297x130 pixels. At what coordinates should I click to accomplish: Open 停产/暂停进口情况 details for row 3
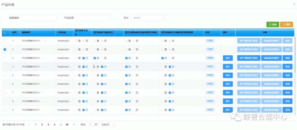pyautogui.click(x=249, y=58)
